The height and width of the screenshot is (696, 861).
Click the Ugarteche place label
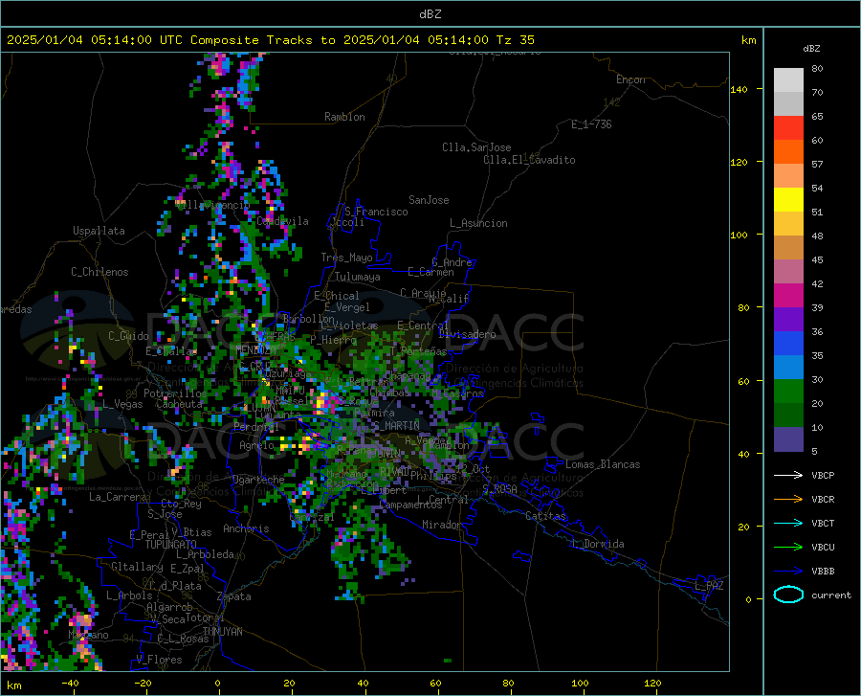click(x=258, y=480)
